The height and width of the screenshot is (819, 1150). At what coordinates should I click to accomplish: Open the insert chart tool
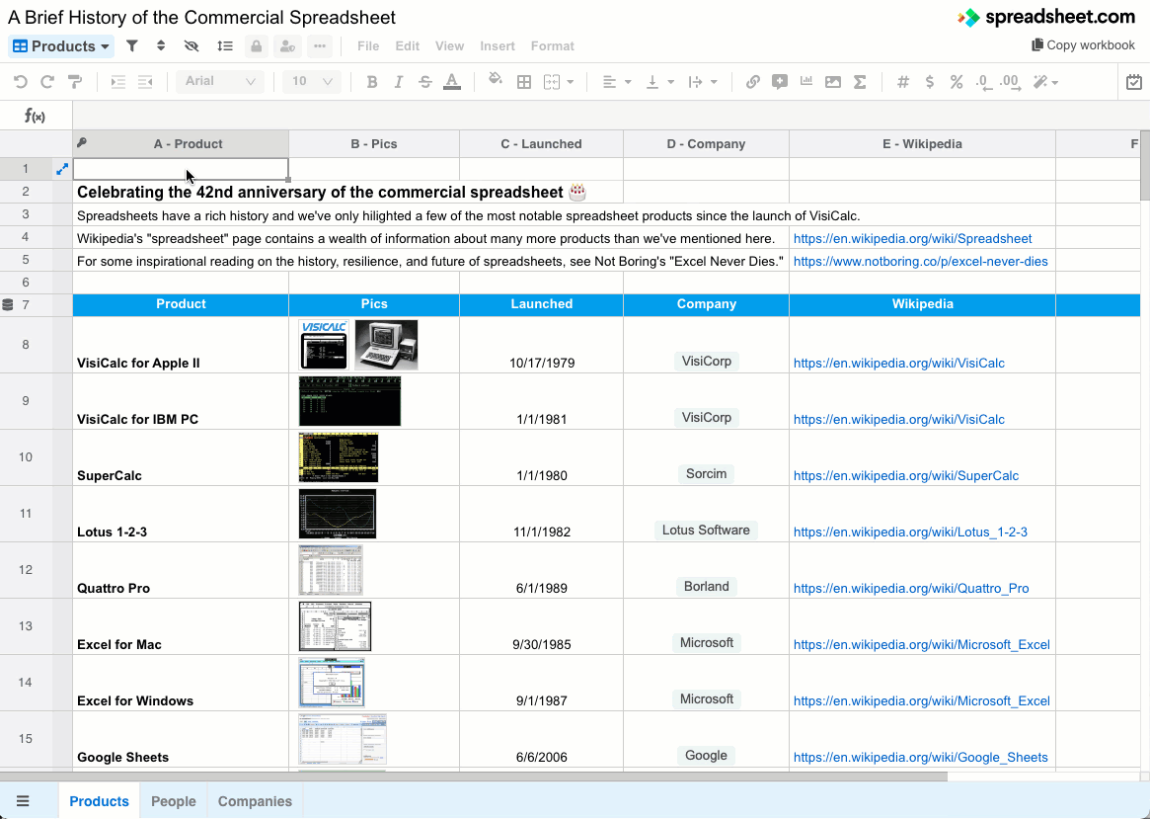coord(806,82)
